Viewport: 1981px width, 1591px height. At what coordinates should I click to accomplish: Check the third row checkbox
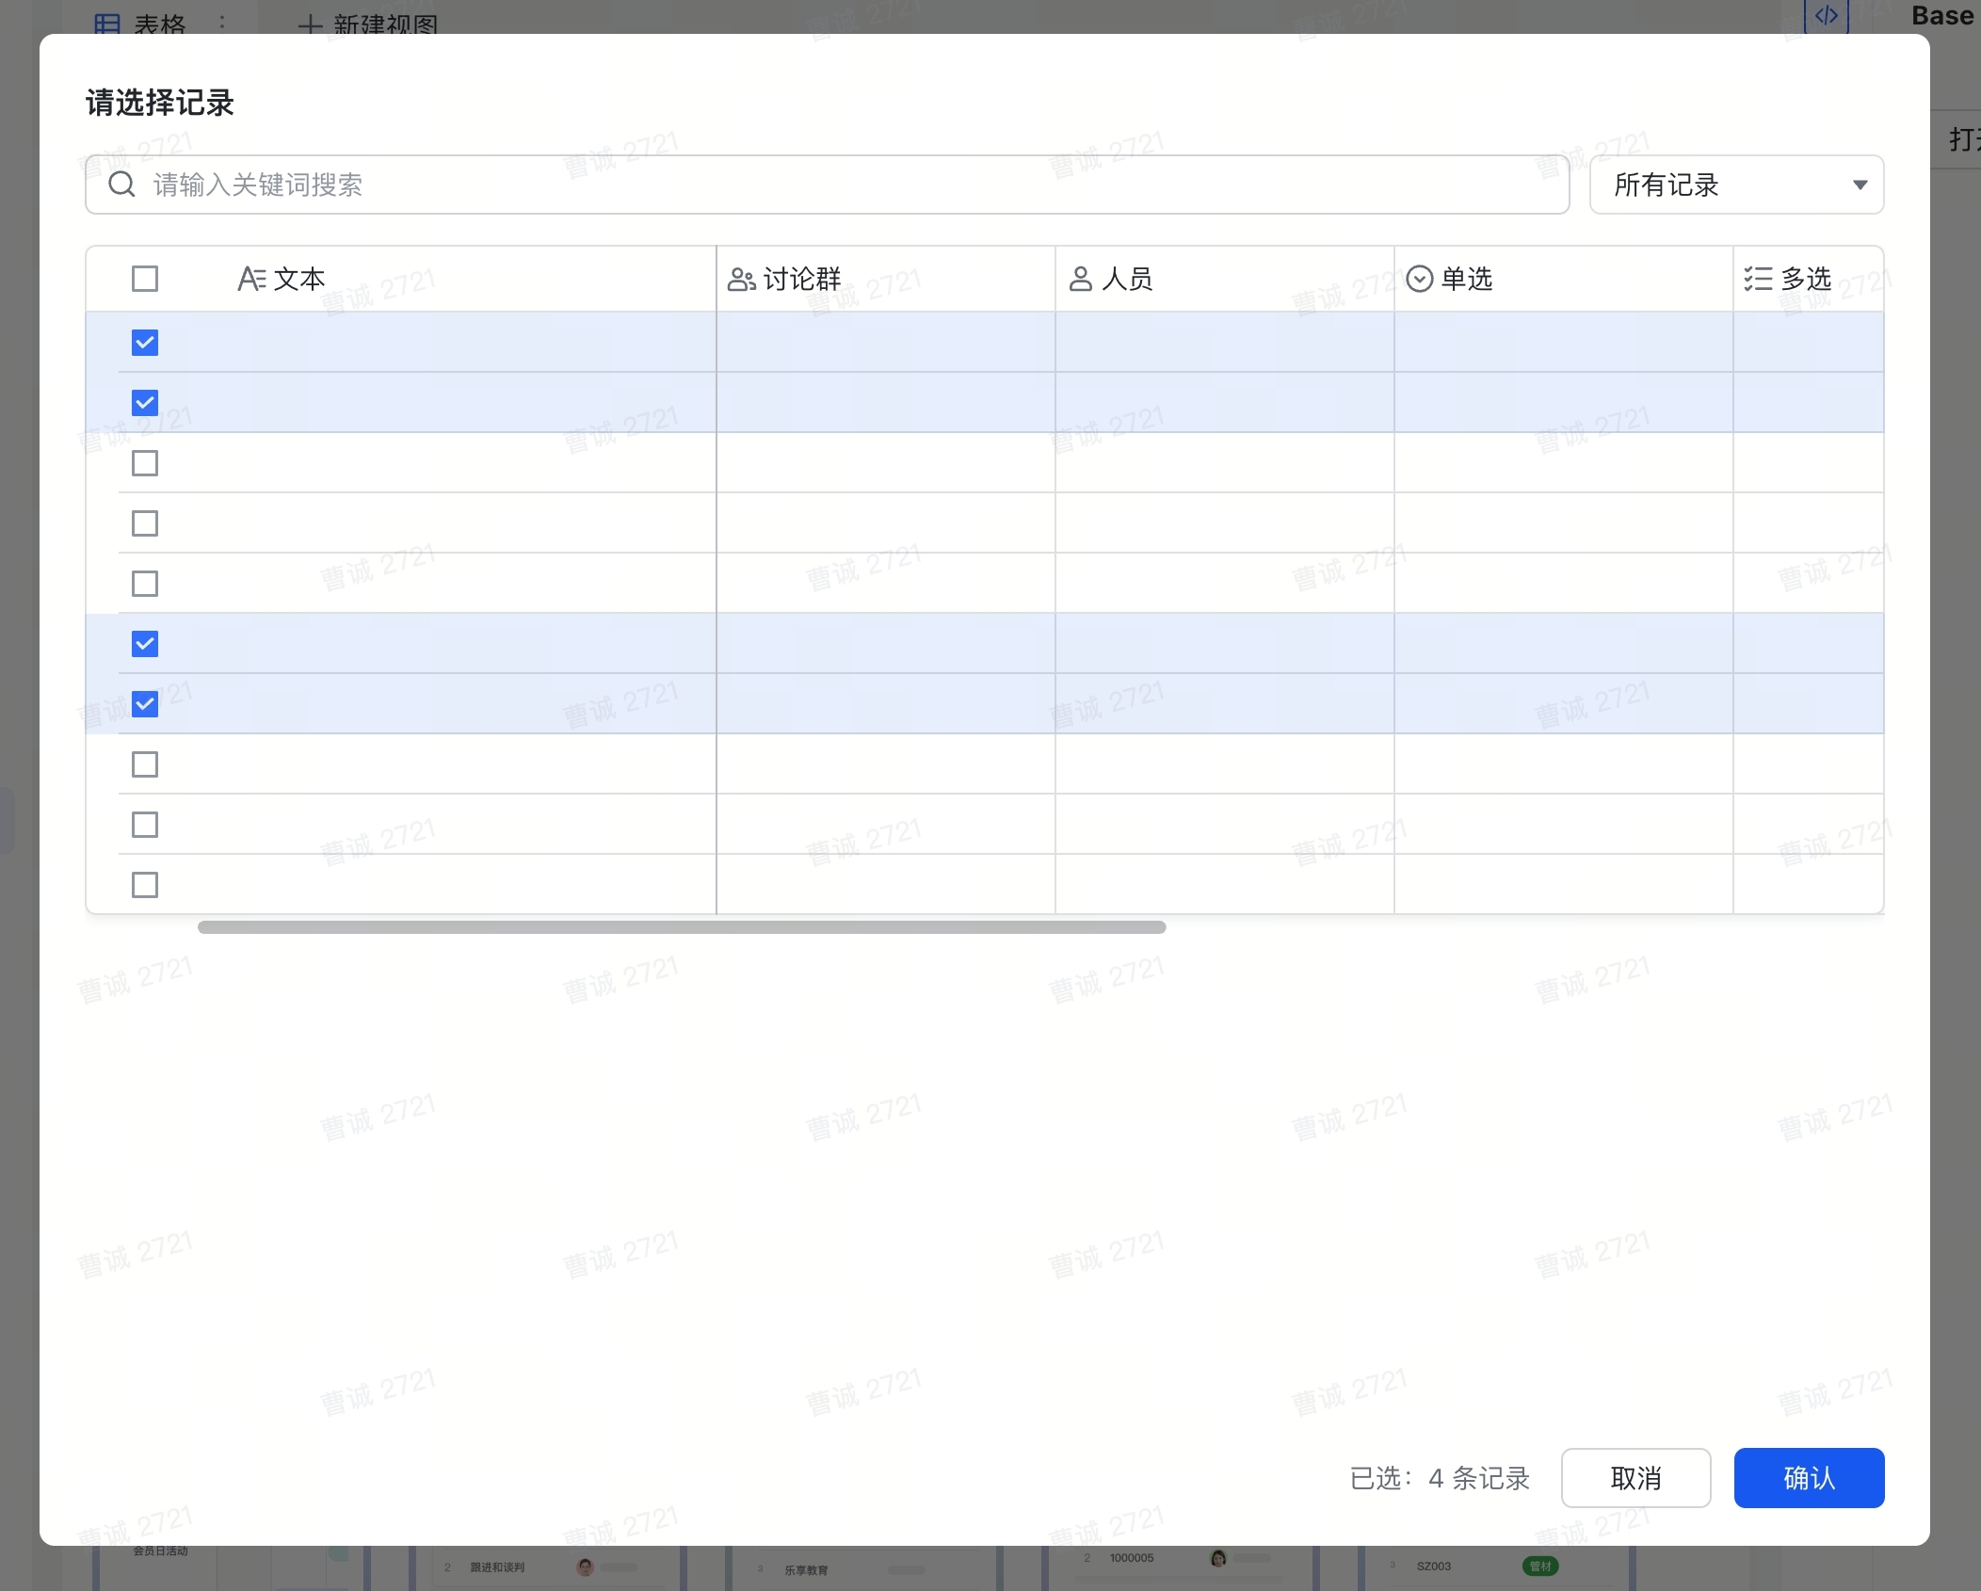click(145, 463)
